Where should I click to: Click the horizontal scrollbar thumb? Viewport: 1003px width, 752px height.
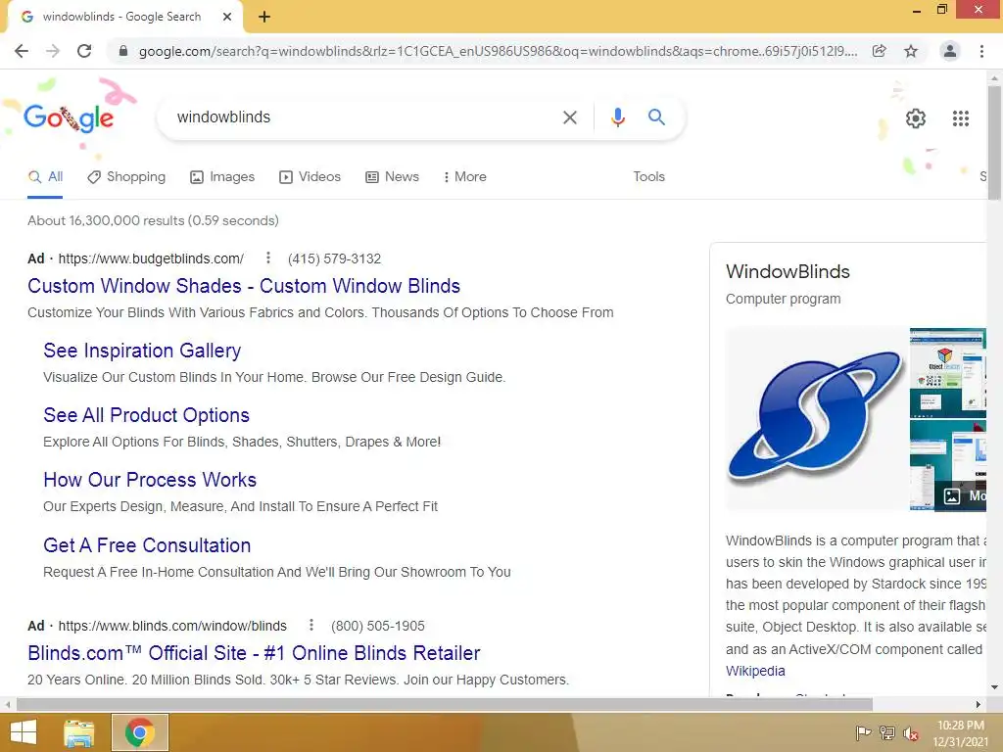(444, 705)
